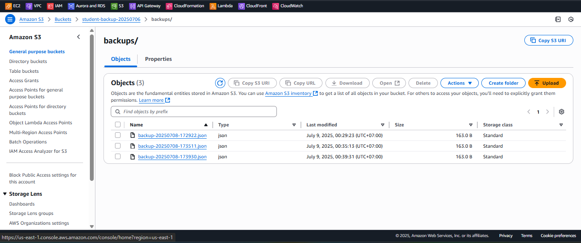Go to next page arrow in pagination
Screen dimensions: 581x243
pos(548,112)
